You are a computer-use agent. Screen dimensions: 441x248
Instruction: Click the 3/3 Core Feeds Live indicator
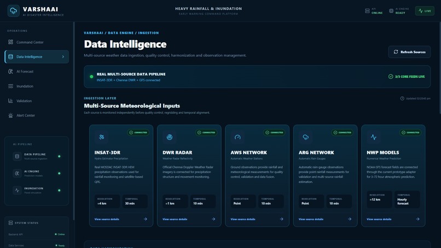coord(407,77)
